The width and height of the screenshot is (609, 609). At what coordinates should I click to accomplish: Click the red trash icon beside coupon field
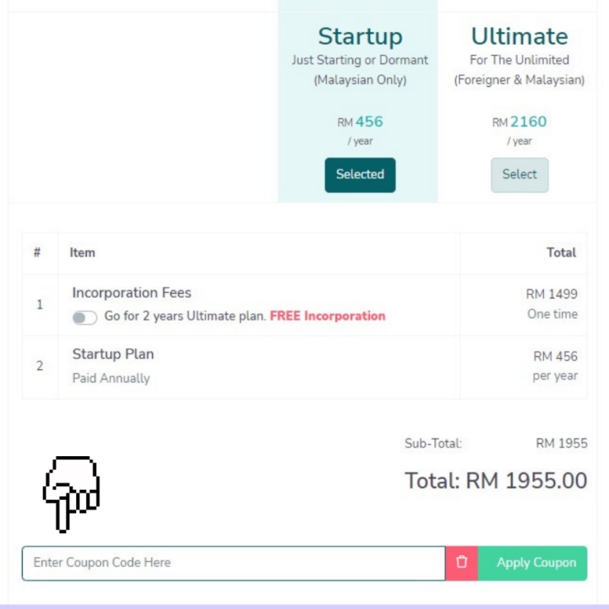(x=462, y=564)
